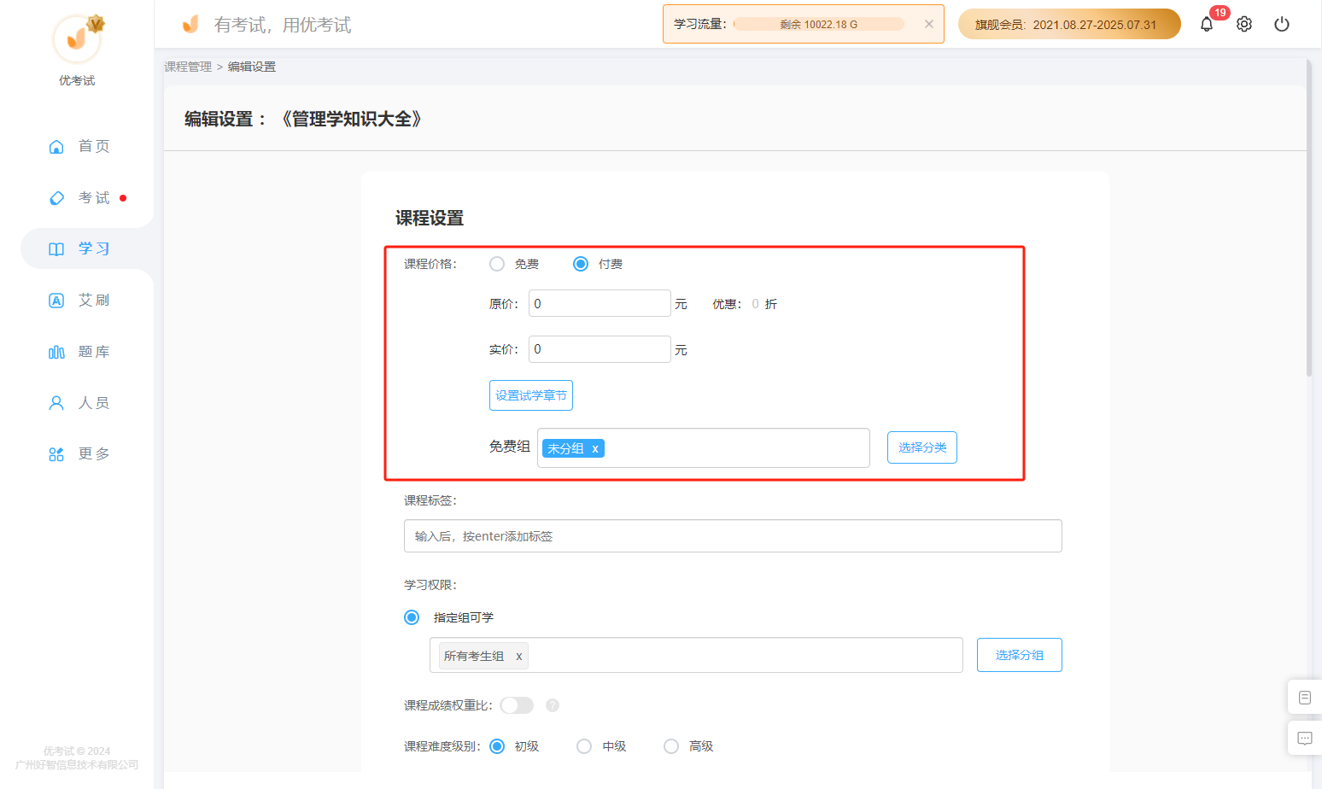The image size is (1322, 789).
Task: Open the 艾刷 icon in the sidebar
Action: pos(56,301)
